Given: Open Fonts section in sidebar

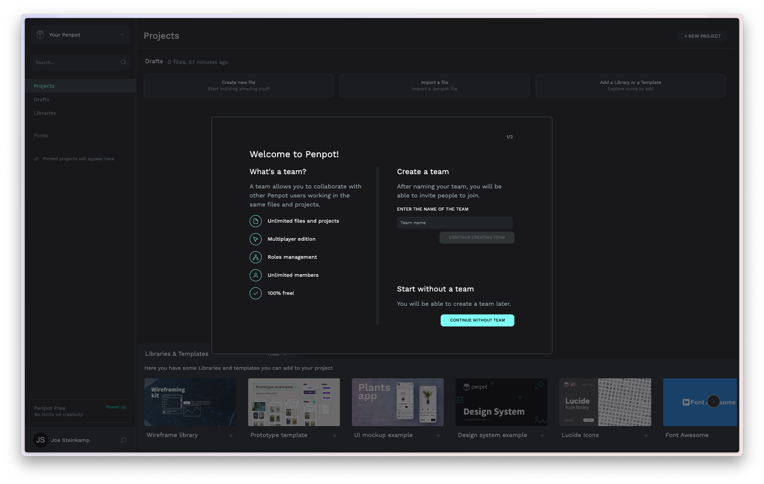Looking at the screenshot, I should click(41, 135).
